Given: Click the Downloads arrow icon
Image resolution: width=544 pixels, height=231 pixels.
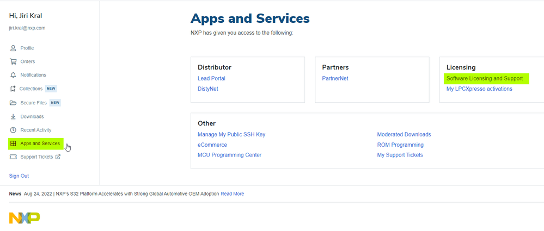Looking at the screenshot, I should [13, 117].
